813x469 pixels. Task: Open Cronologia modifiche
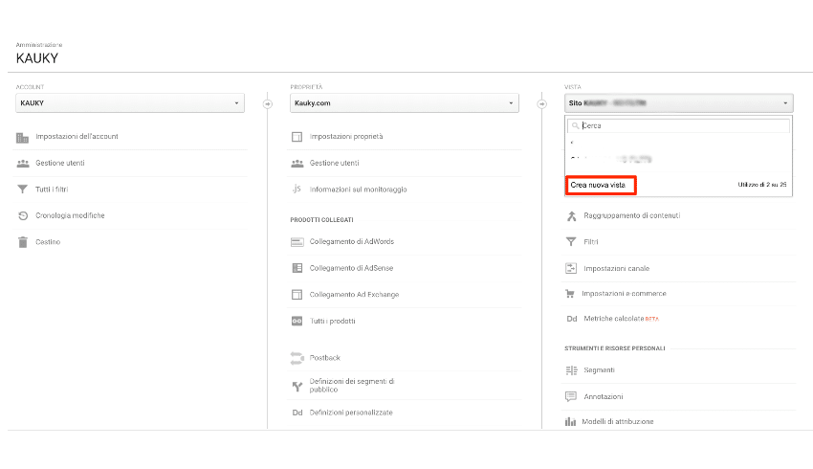(70, 215)
